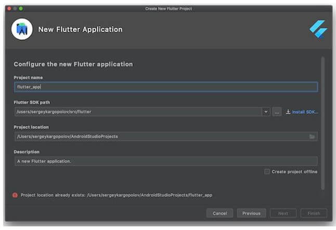Click the Android Studio logo icon
The width and height of the screenshot is (336, 230).
pyautogui.click(x=22, y=30)
